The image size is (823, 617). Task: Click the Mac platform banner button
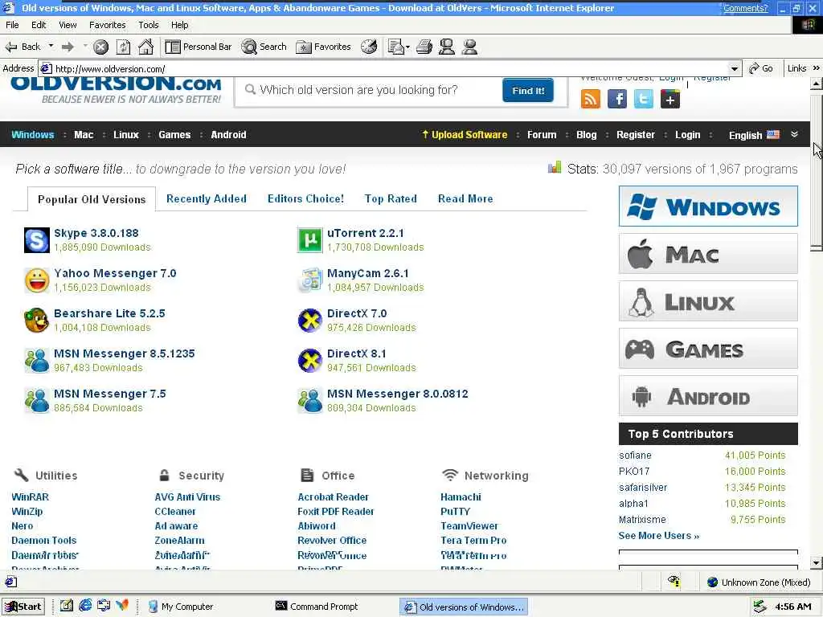pos(708,254)
